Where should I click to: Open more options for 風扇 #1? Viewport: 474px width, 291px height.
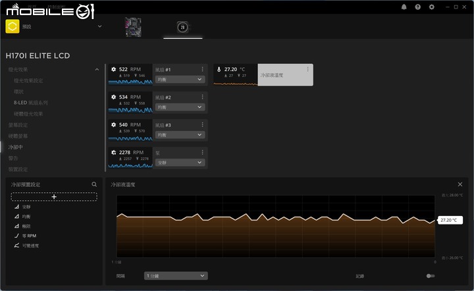(x=202, y=69)
